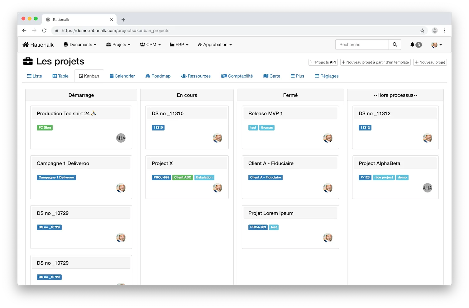469x308 pixels.
Task: Click Nouveau projet à partir d'un template
Action: point(376,62)
